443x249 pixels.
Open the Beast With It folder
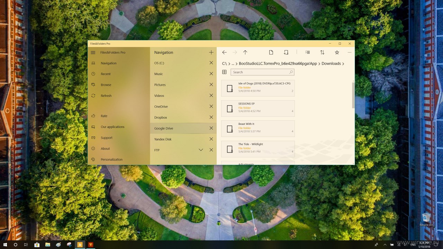258,129
